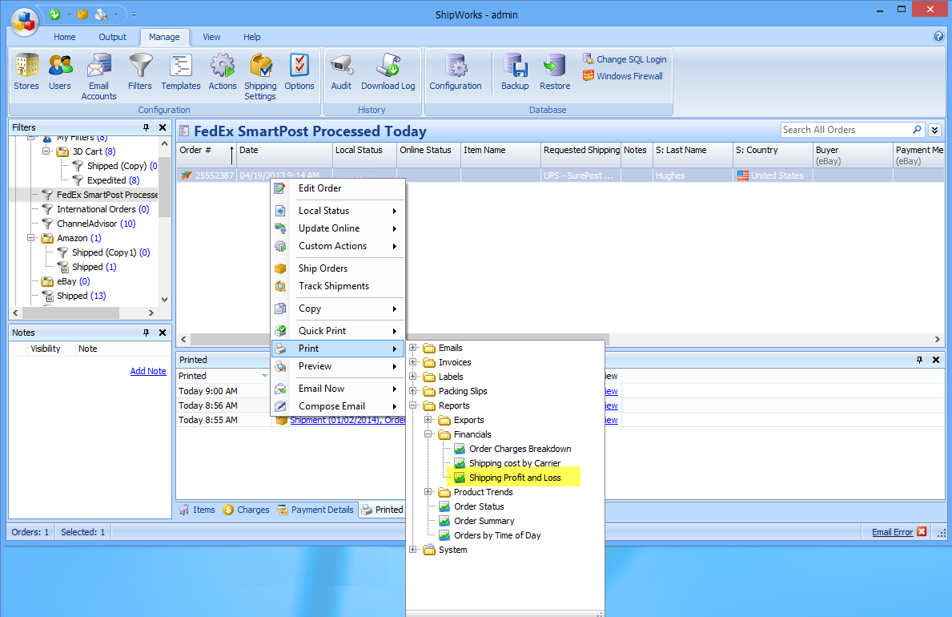Click Change SQL Login

[x=625, y=59]
